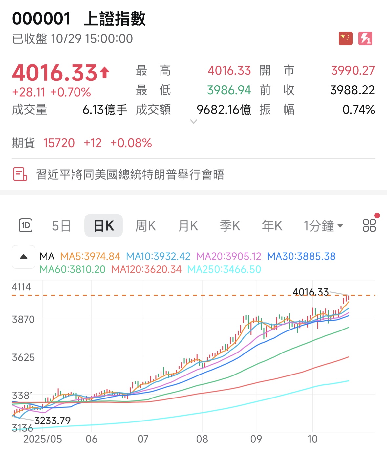Viewport: 387px width, 455px height.
Task: Click the red news document icon
Action: (x=20, y=174)
